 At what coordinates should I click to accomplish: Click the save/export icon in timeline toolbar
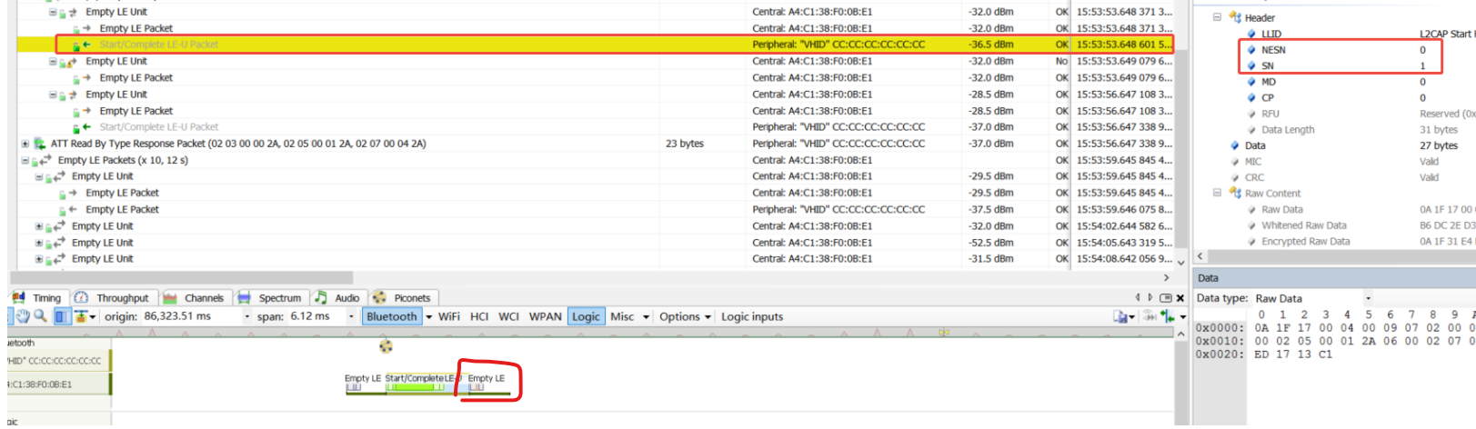(1121, 316)
